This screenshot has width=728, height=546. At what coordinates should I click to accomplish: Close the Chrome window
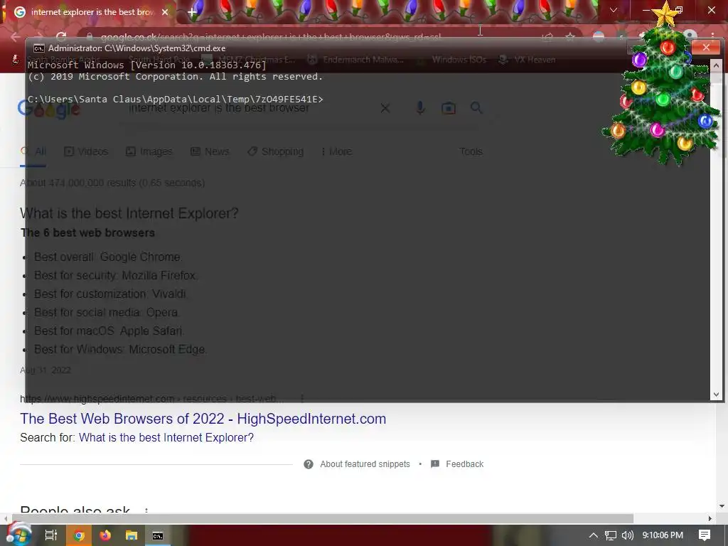pyautogui.click(x=711, y=10)
